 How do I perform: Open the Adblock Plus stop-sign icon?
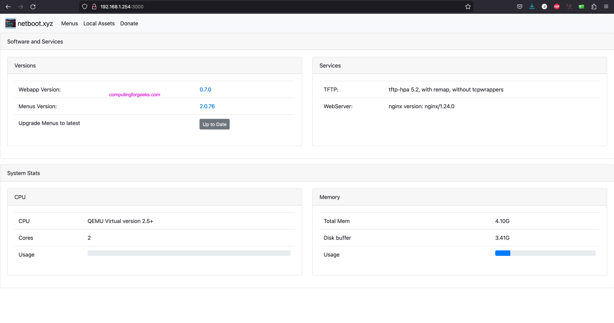point(557,6)
